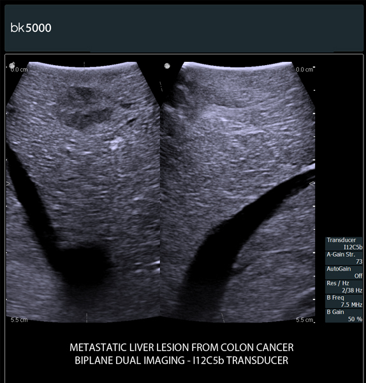366x383 pixels.
Task: Click the right image orientation marker dot
Action: pos(167,66)
